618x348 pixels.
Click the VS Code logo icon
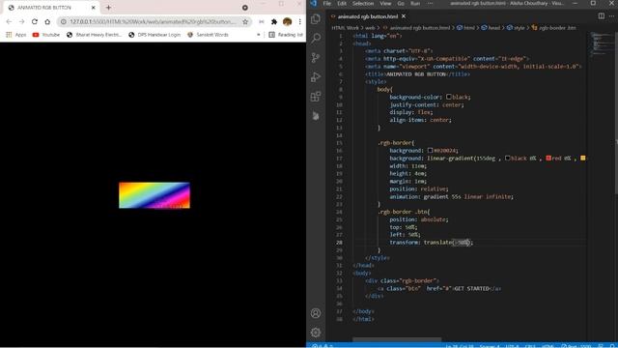tap(313, 3)
